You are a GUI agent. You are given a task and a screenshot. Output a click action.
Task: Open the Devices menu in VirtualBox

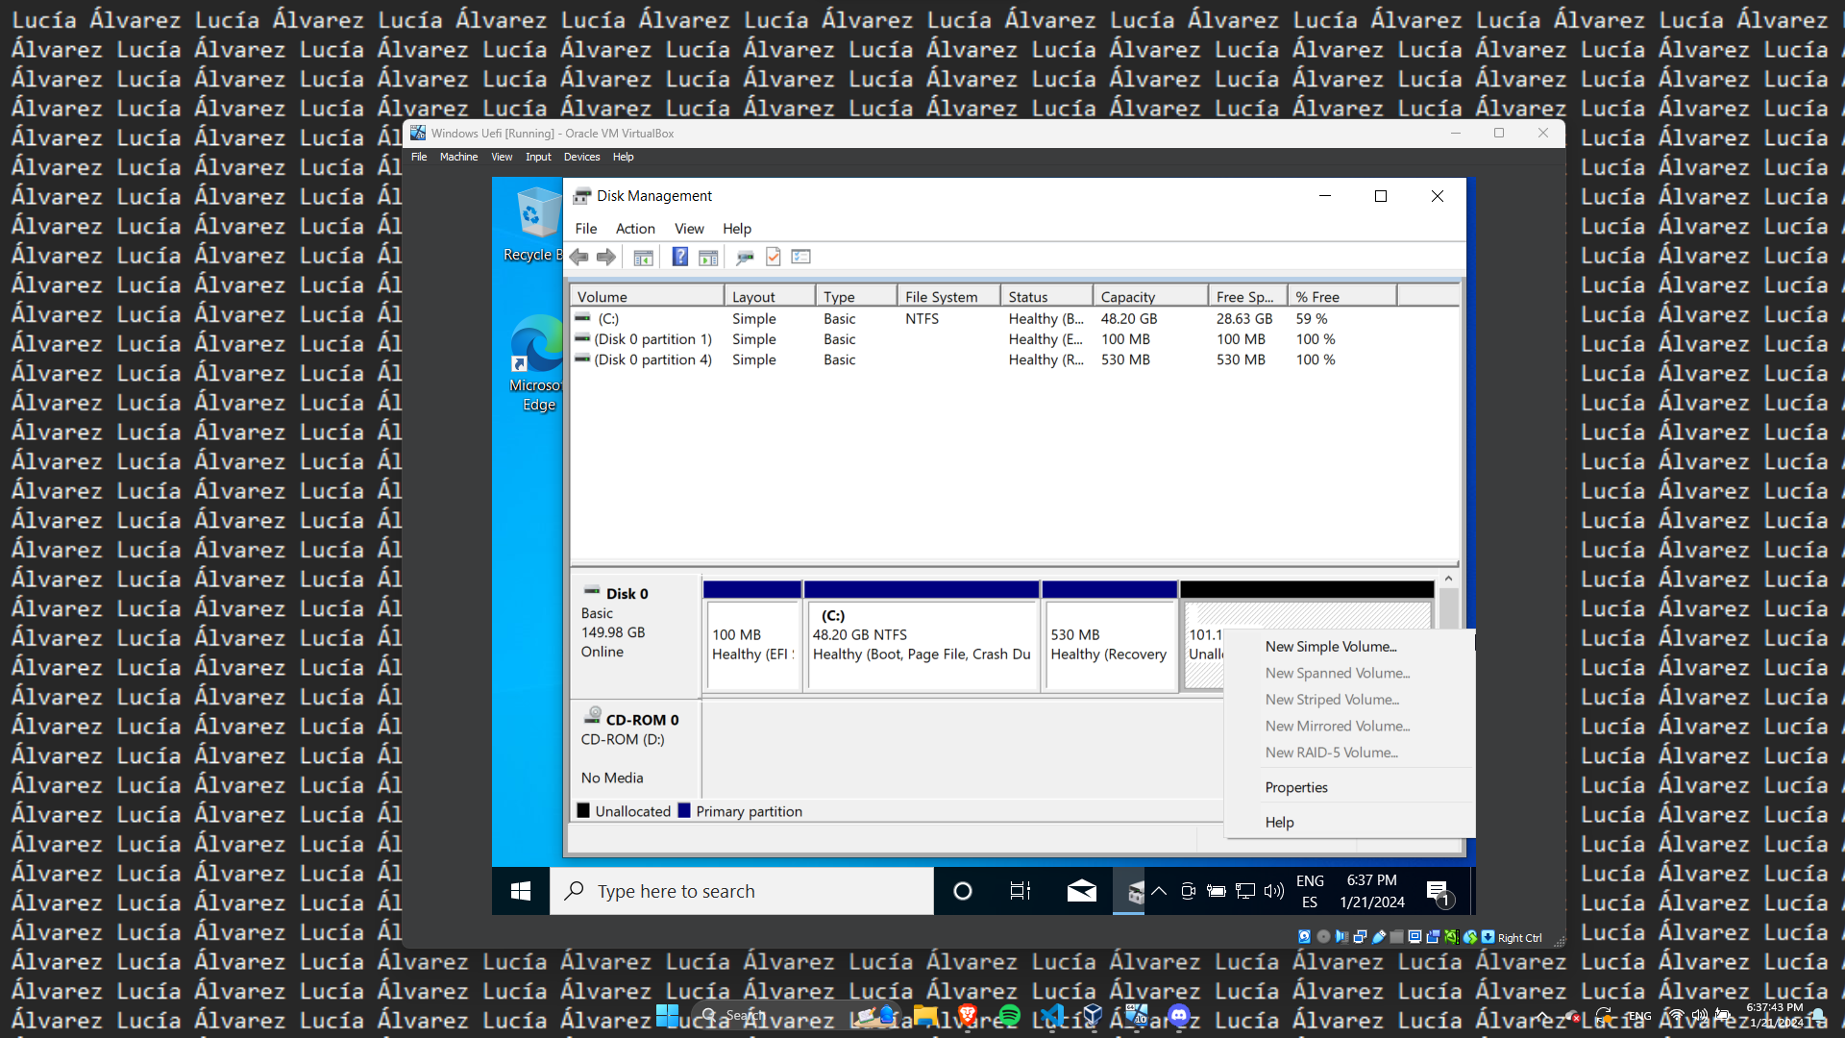pyautogui.click(x=581, y=157)
